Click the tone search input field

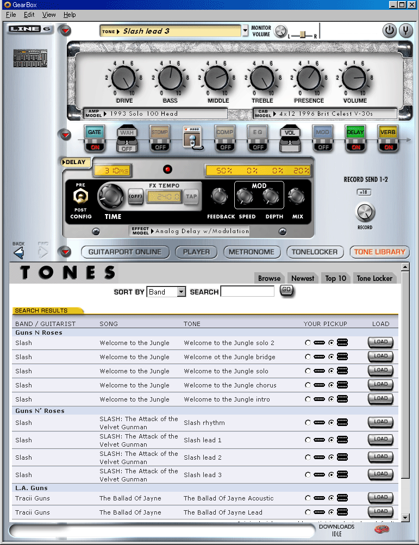248,291
